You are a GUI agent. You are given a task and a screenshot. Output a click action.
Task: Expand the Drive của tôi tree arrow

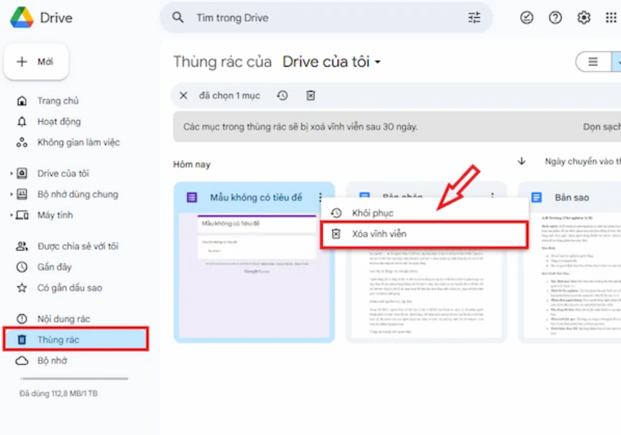(11, 174)
